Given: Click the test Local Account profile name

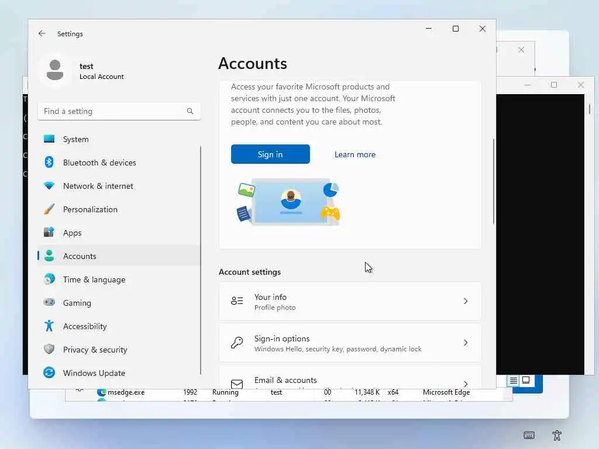Looking at the screenshot, I should (x=102, y=71).
